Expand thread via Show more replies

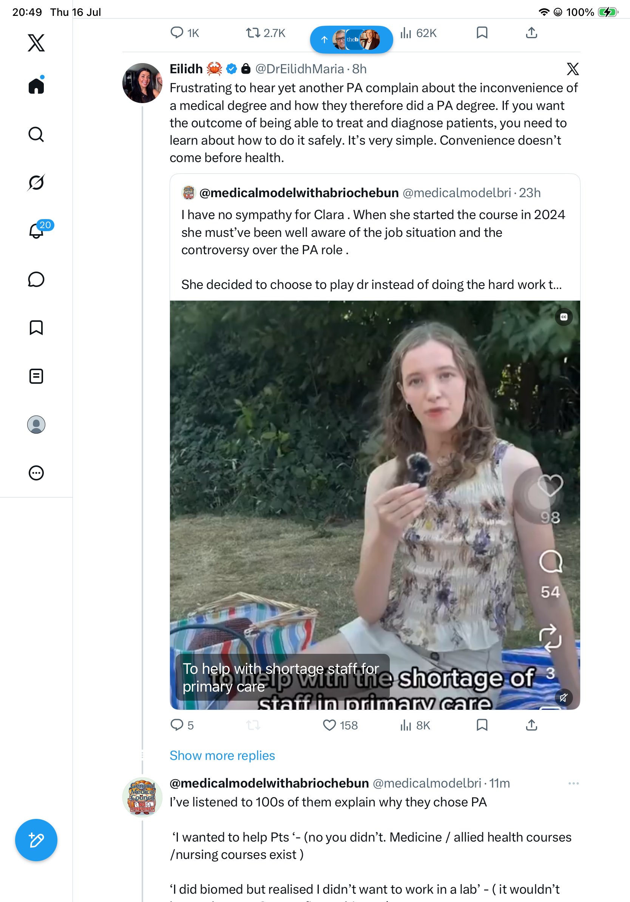pyautogui.click(x=222, y=755)
